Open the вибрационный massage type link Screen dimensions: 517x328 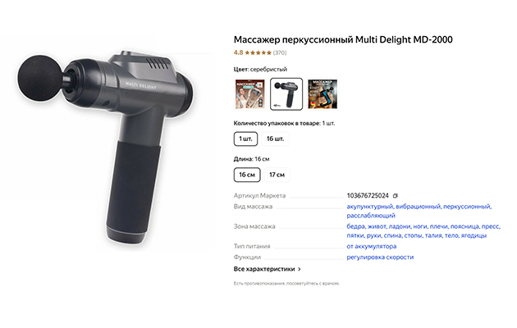pos(418,207)
